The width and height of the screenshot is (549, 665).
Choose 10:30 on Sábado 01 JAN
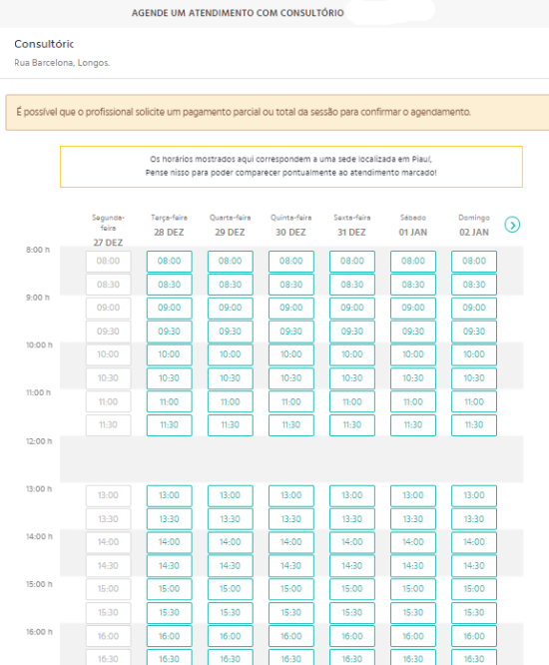[413, 378]
